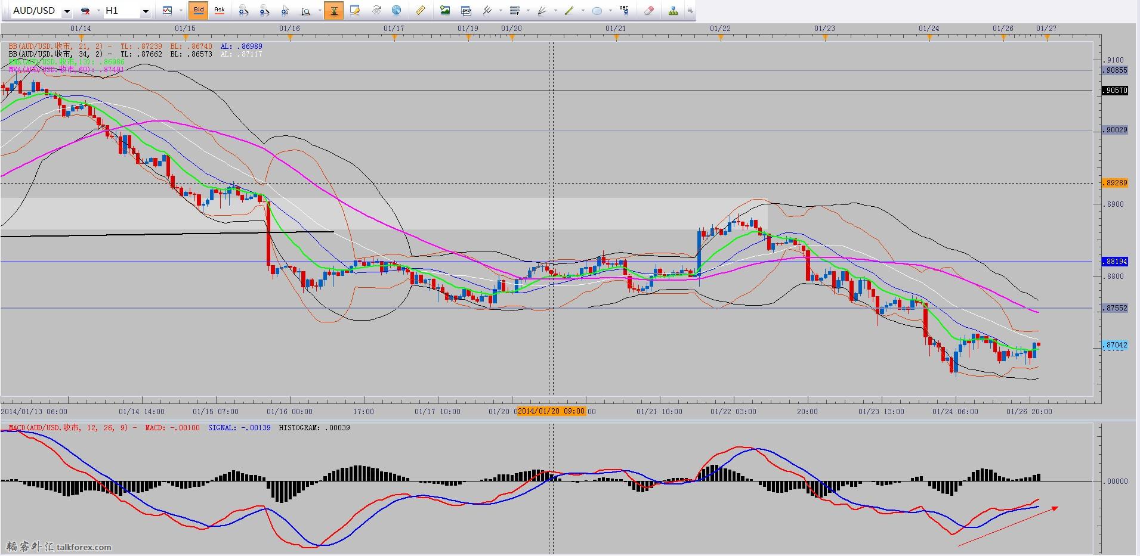Expand the Fibonacci tool dropdown arrow
This screenshot has width=1140, height=556.
[x=528, y=11]
